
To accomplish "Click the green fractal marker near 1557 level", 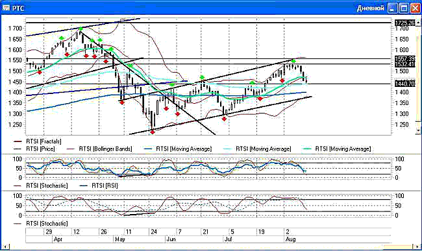I will coord(293,61).
